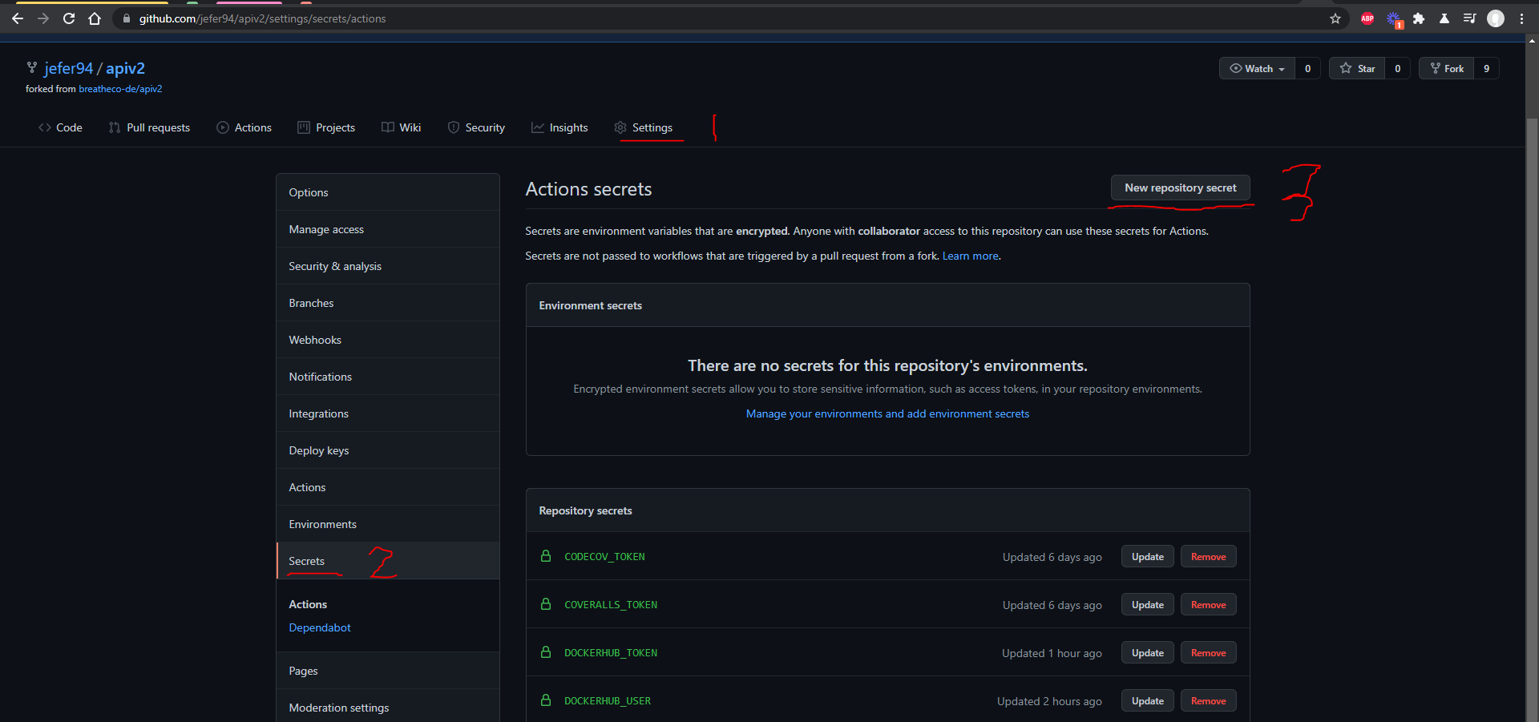The image size is (1539, 722).
Task: Open the apiv2 repository name link
Action: [125, 68]
